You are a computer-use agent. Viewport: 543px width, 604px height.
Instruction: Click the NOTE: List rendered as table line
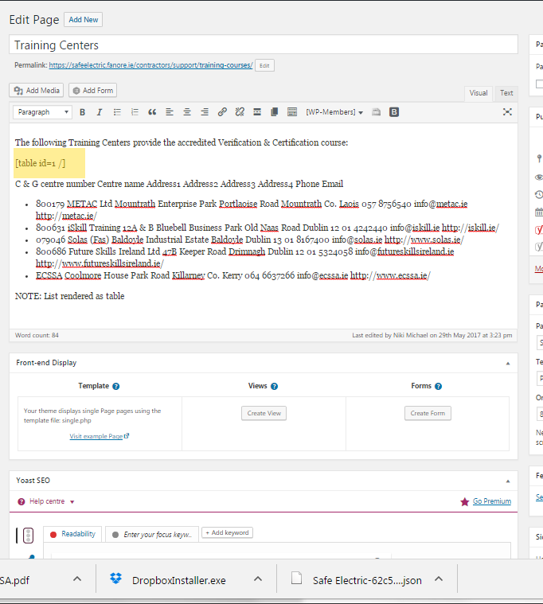70,296
